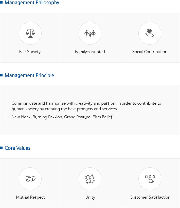Click the family figures icon
The width and height of the screenshot is (180, 208).
[90, 33]
